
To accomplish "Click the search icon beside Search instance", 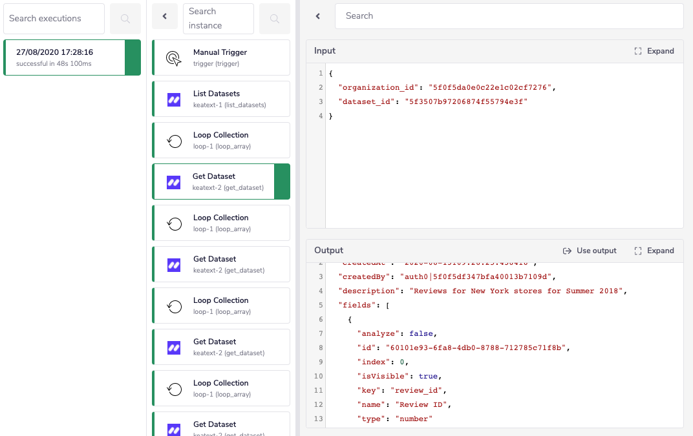I will coord(275,19).
